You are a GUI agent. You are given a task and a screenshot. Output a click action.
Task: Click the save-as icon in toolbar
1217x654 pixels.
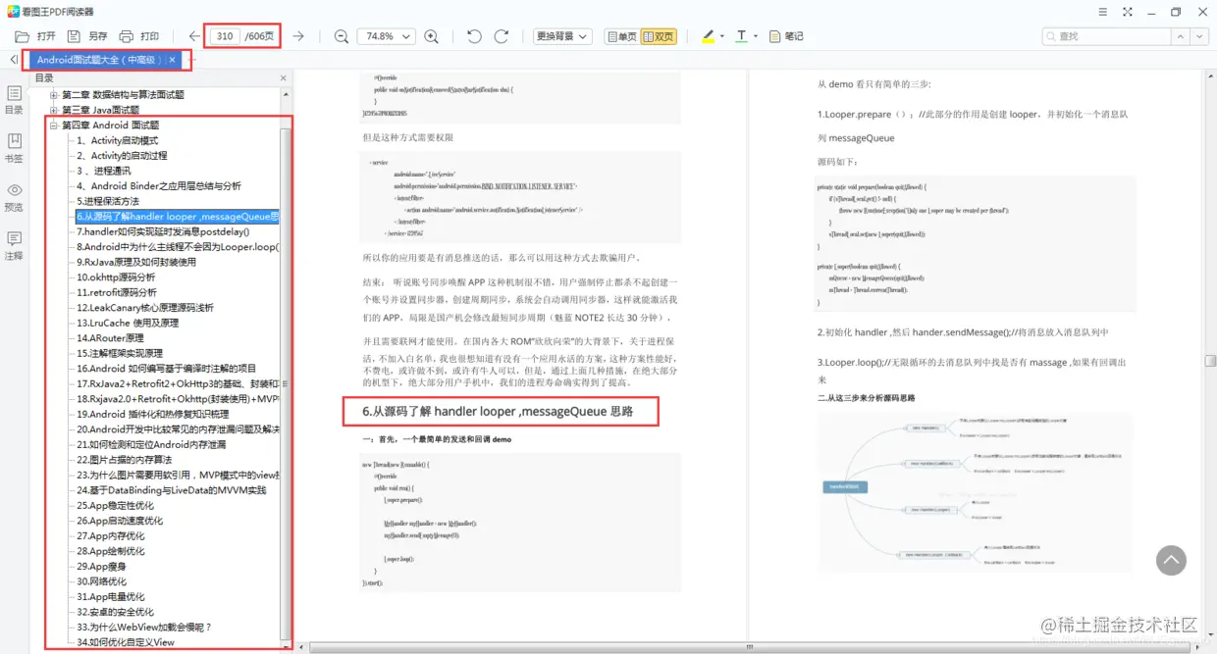[x=74, y=36]
